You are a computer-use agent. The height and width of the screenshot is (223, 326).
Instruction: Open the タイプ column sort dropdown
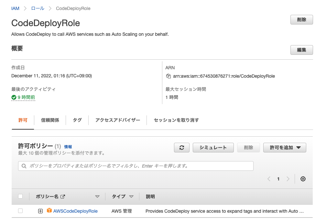(x=132, y=196)
